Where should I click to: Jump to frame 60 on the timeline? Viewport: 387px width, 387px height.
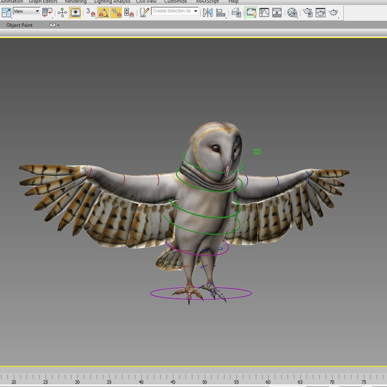pos(268,382)
